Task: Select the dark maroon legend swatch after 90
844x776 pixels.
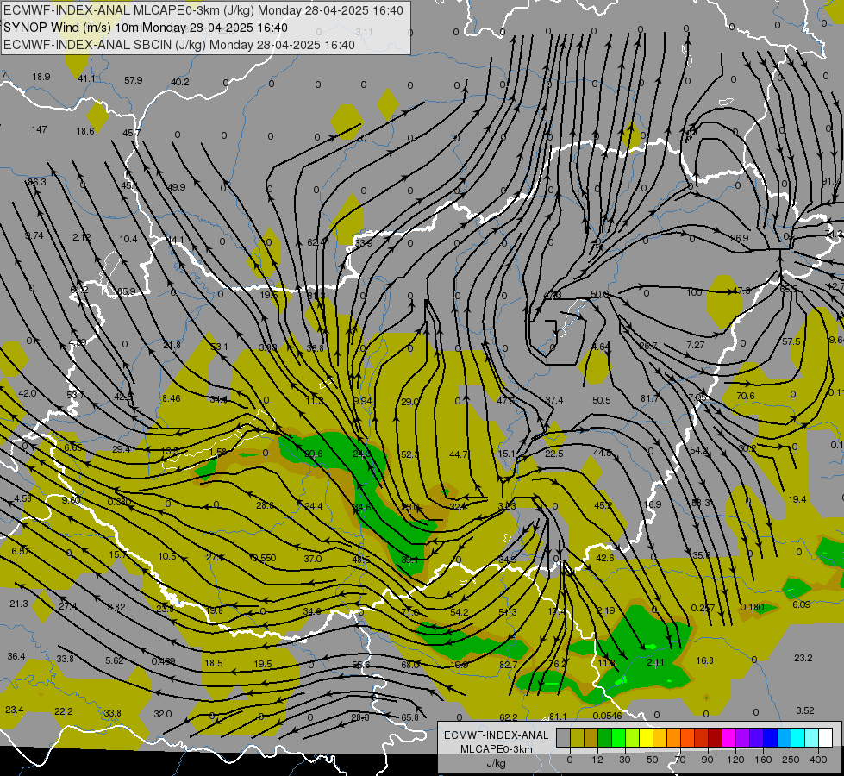Action: point(716,737)
